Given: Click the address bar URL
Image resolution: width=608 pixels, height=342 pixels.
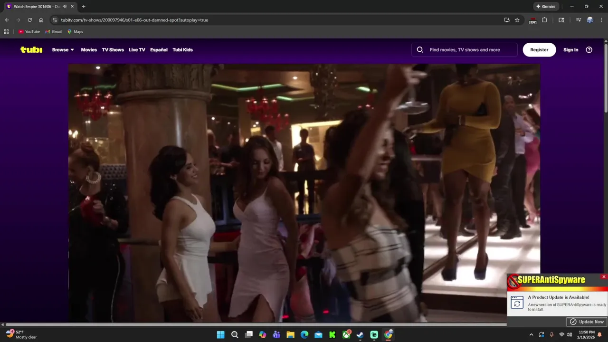Looking at the screenshot, I should pos(134,20).
